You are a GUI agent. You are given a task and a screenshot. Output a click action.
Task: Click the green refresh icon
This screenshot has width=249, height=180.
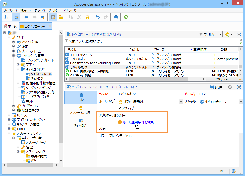tap(126, 17)
